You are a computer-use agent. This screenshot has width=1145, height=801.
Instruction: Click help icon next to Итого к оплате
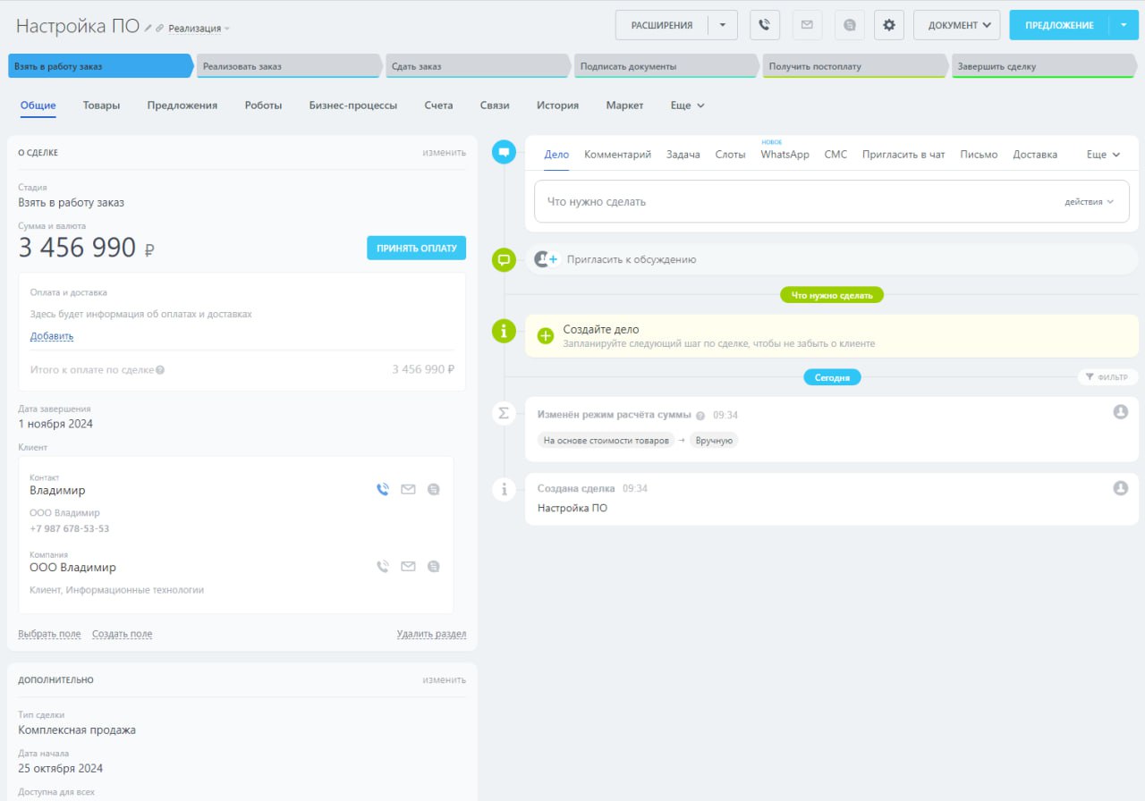[x=160, y=370]
